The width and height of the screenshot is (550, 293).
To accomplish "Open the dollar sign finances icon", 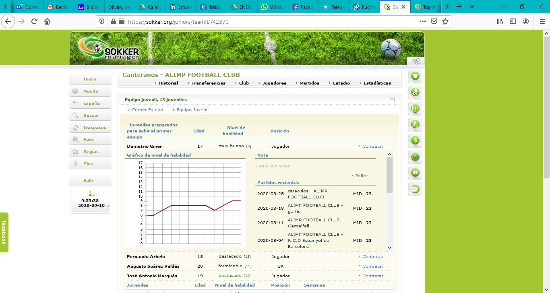I will (x=415, y=140).
